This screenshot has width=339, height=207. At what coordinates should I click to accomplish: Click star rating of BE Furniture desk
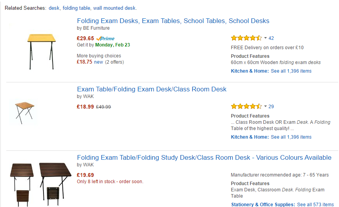coord(246,38)
